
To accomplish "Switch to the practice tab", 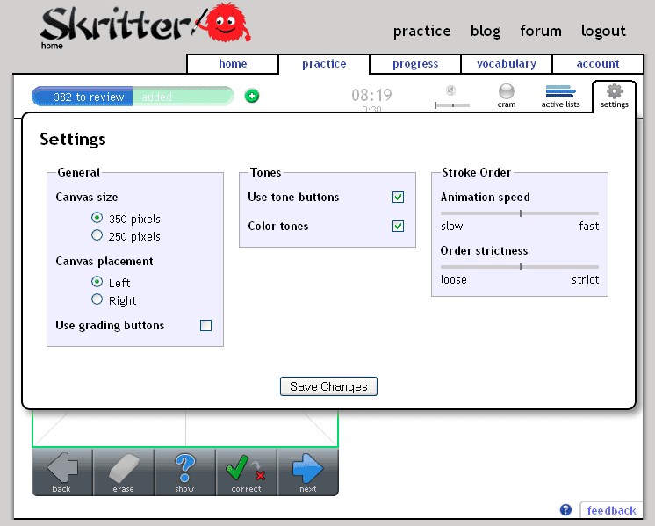I will click(x=324, y=64).
